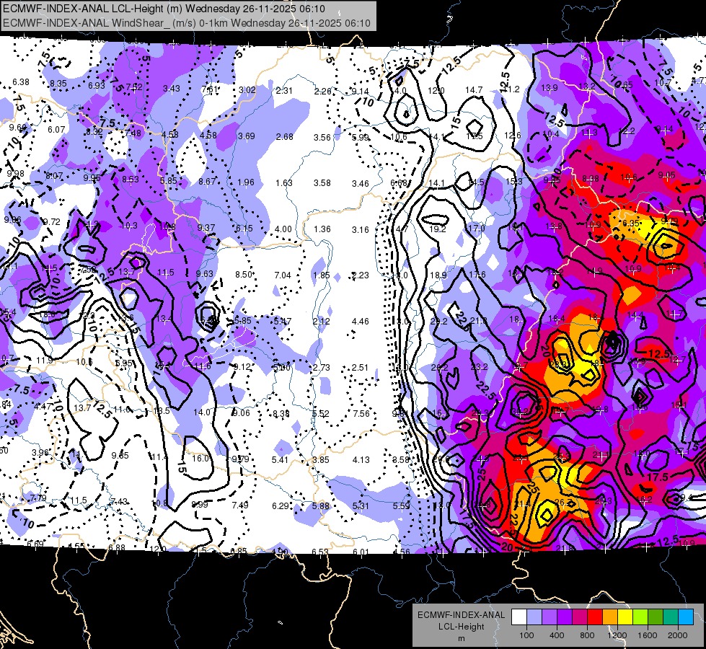Viewport: 706px width, 649px height.
Task: Click the magenta-pink legend swatch
Action: click(580, 617)
